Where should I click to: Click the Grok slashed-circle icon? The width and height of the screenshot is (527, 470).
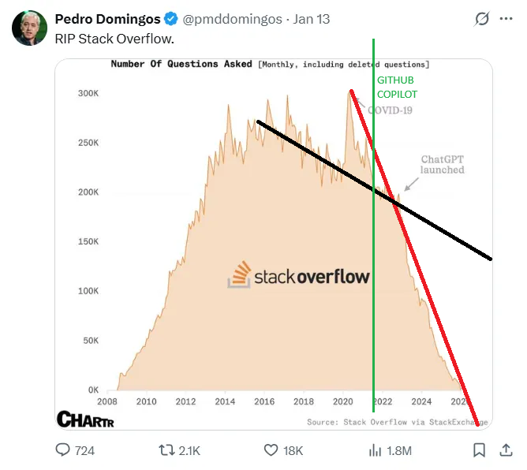pyautogui.click(x=481, y=19)
